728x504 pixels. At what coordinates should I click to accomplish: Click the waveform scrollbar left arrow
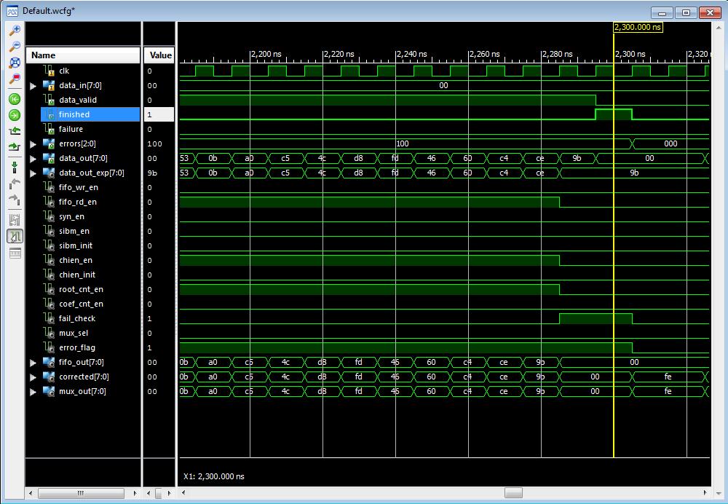click(x=183, y=492)
